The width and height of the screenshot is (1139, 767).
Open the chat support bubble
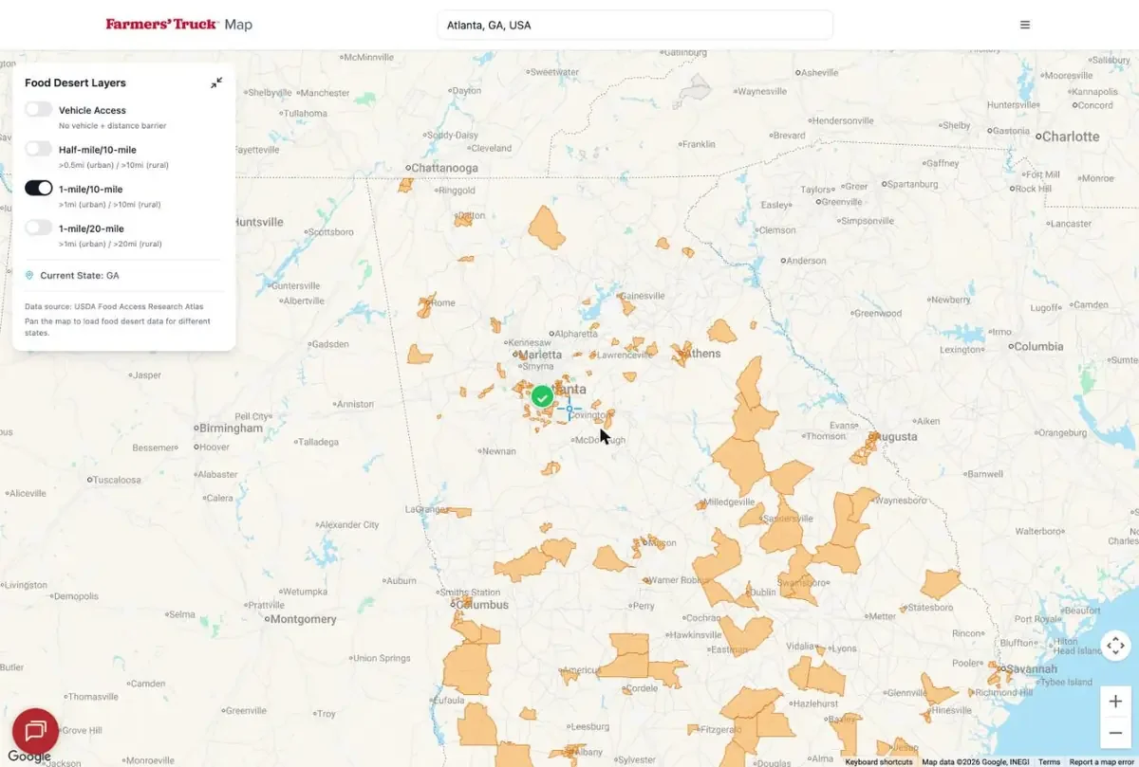(35, 731)
